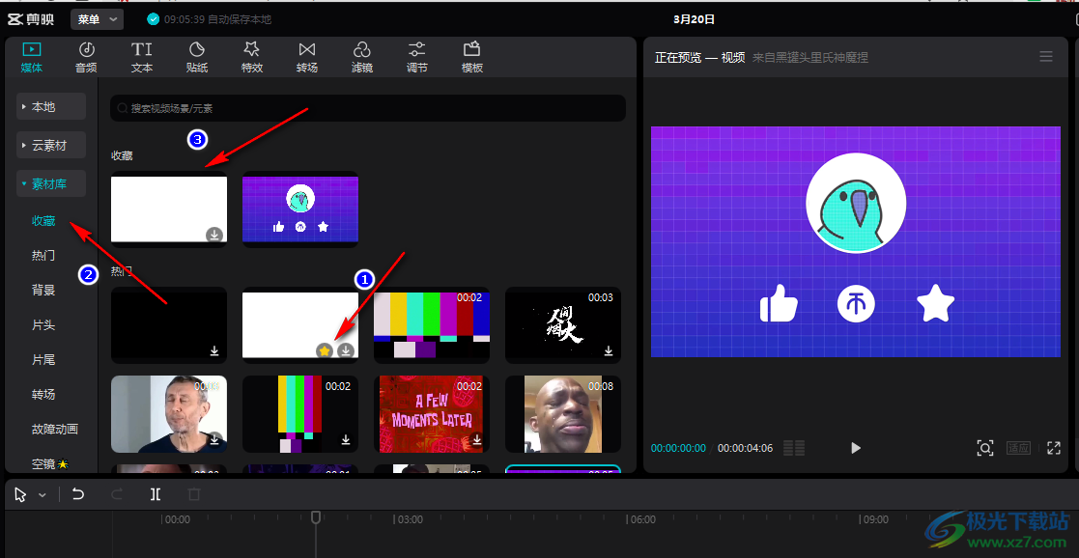
Task: Download the white background clip in 热门
Action: [x=345, y=350]
